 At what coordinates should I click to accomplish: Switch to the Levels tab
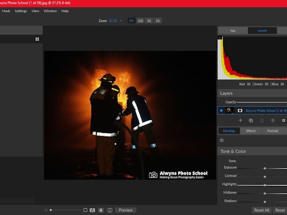tap(262, 31)
